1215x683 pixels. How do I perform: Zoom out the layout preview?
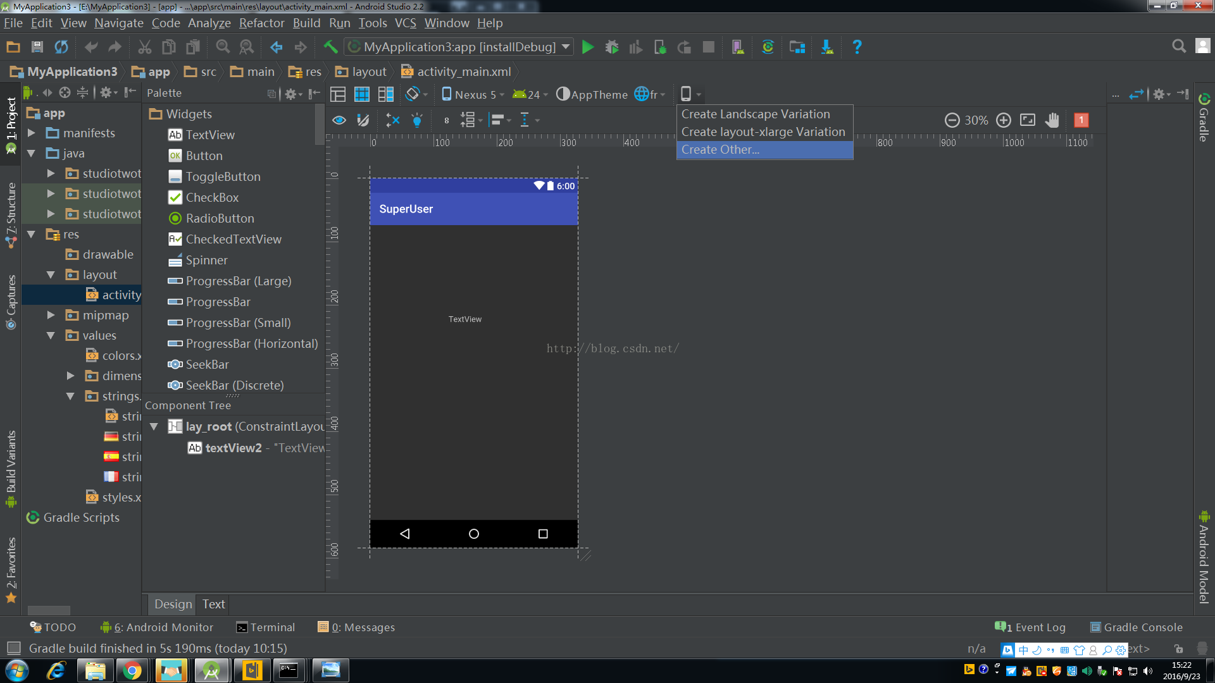click(952, 120)
